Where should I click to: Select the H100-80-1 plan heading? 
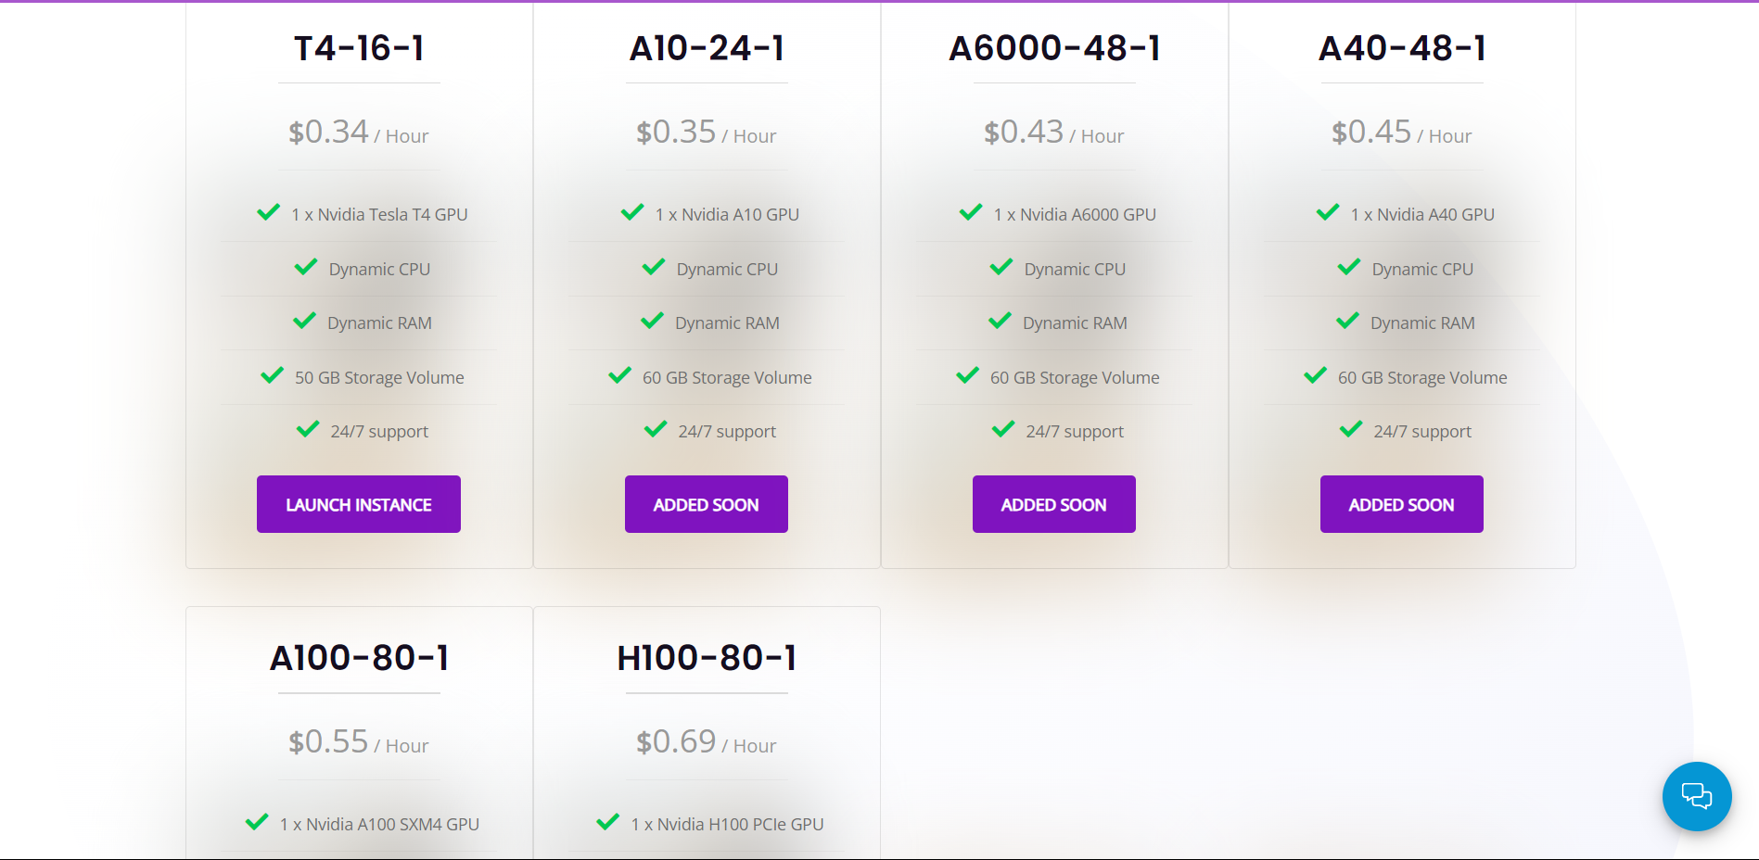(x=707, y=658)
